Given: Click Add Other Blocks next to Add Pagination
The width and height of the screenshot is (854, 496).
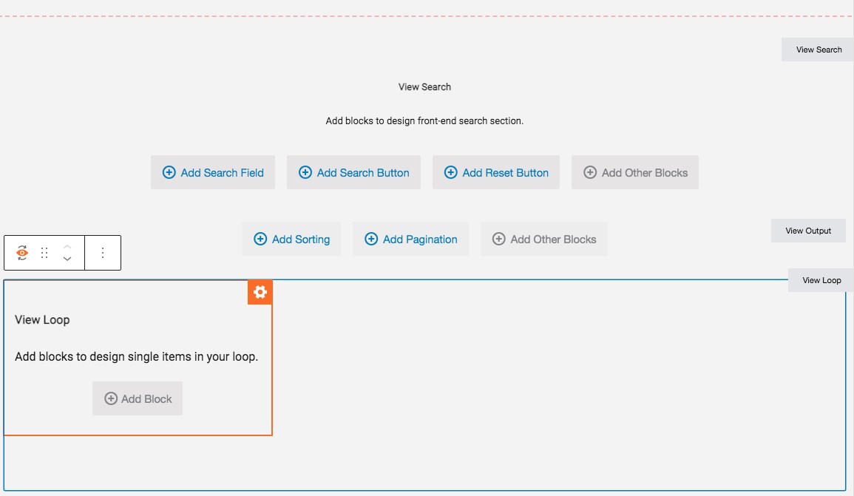Looking at the screenshot, I should click(x=544, y=239).
